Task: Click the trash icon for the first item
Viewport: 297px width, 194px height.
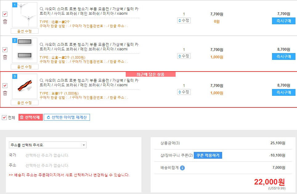Action: [x=5, y=21]
